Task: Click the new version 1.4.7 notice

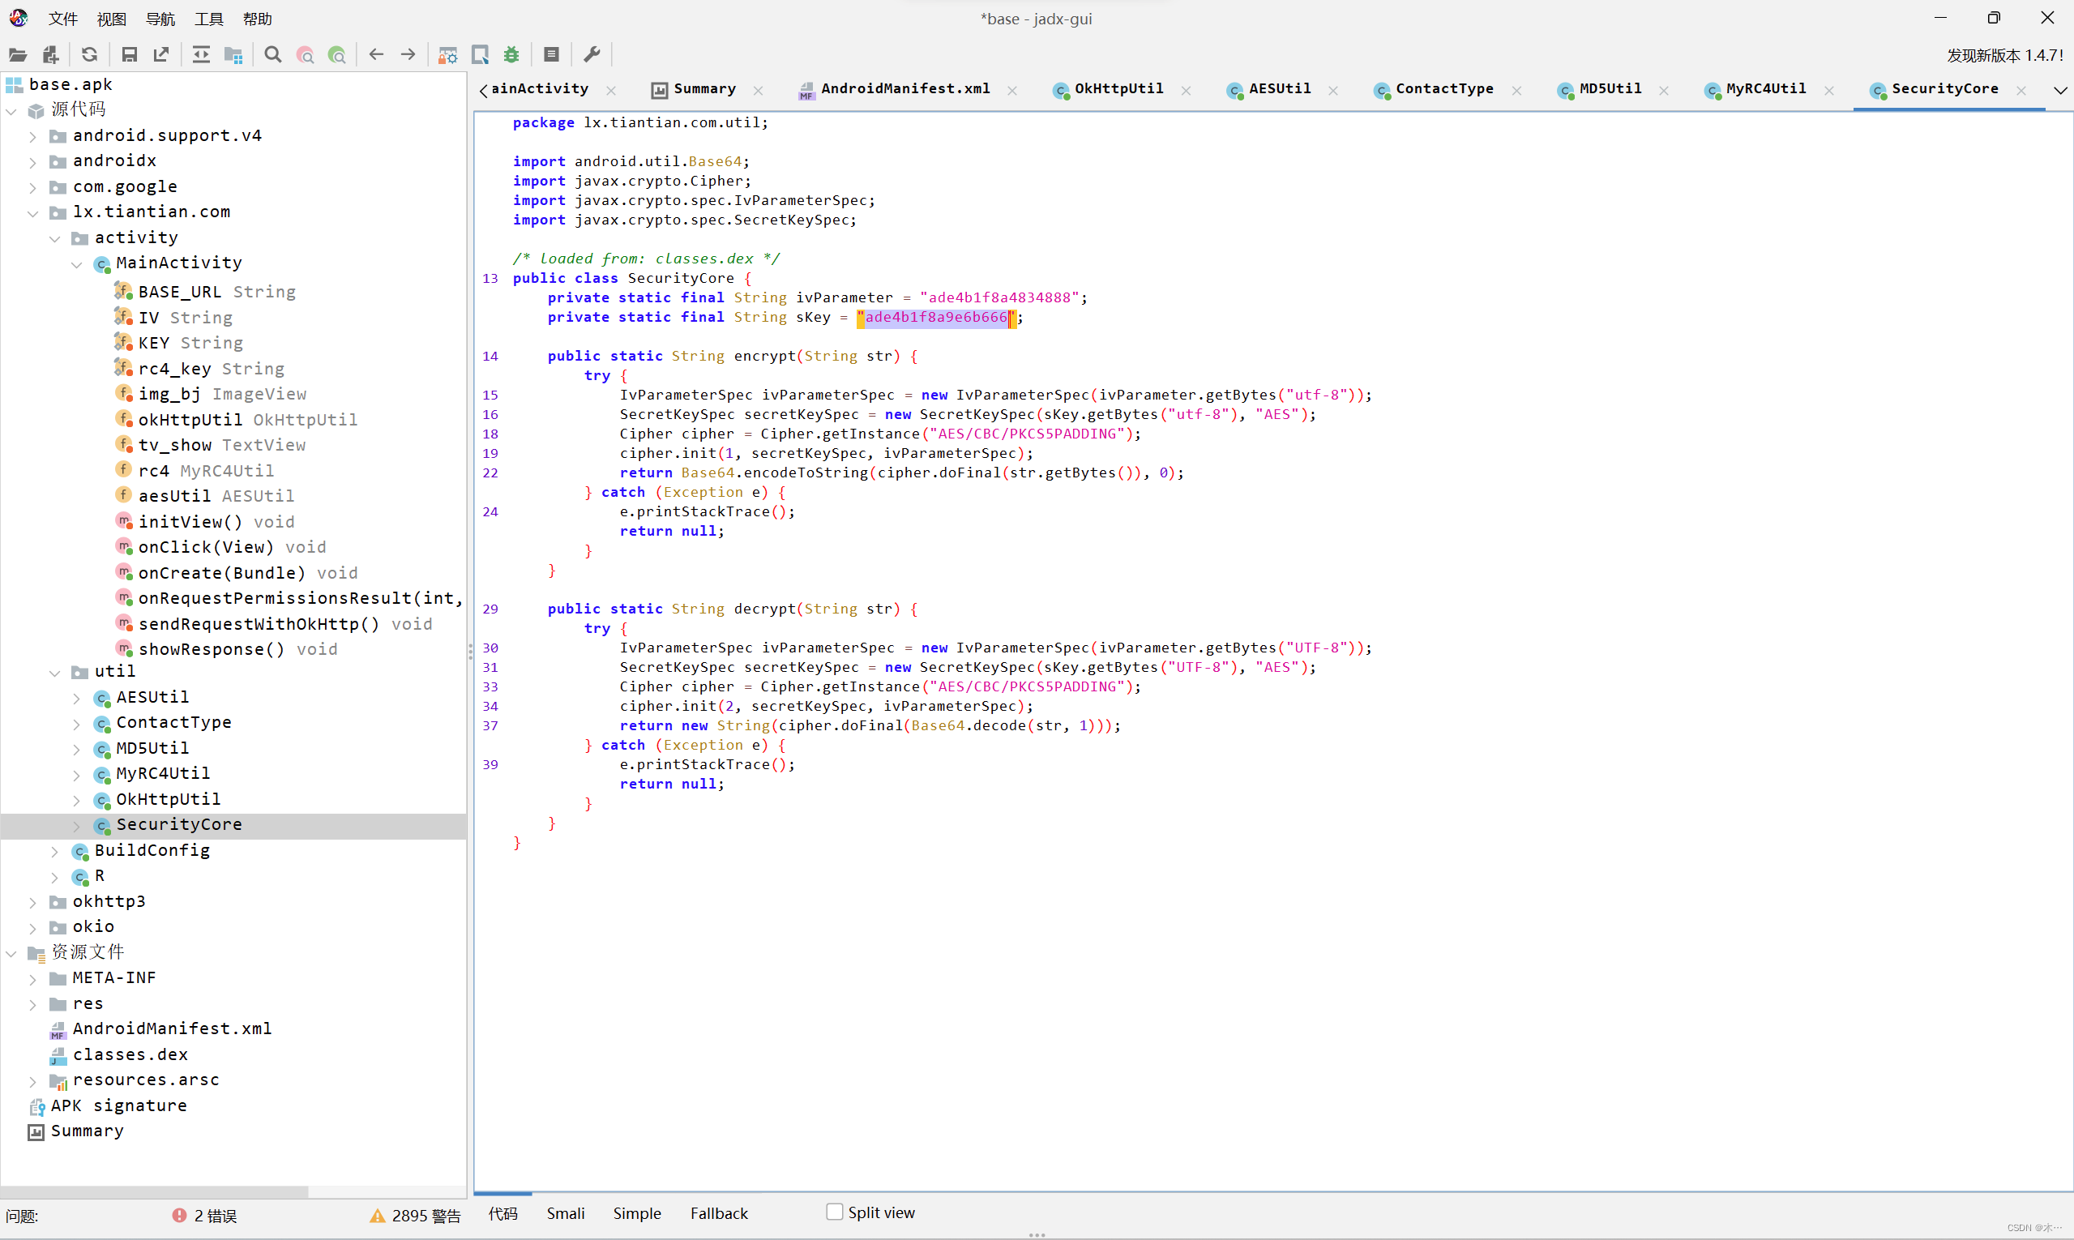Action: [2004, 55]
